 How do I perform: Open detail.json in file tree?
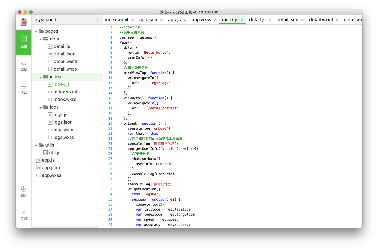(x=64, y=54)
